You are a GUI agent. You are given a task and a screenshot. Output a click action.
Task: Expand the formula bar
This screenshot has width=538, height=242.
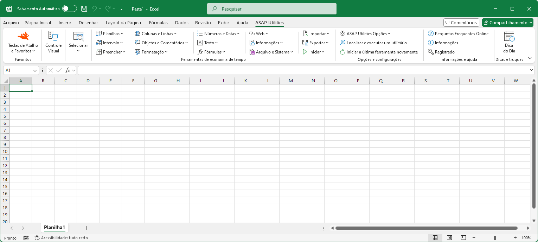[x=532, y=70]
